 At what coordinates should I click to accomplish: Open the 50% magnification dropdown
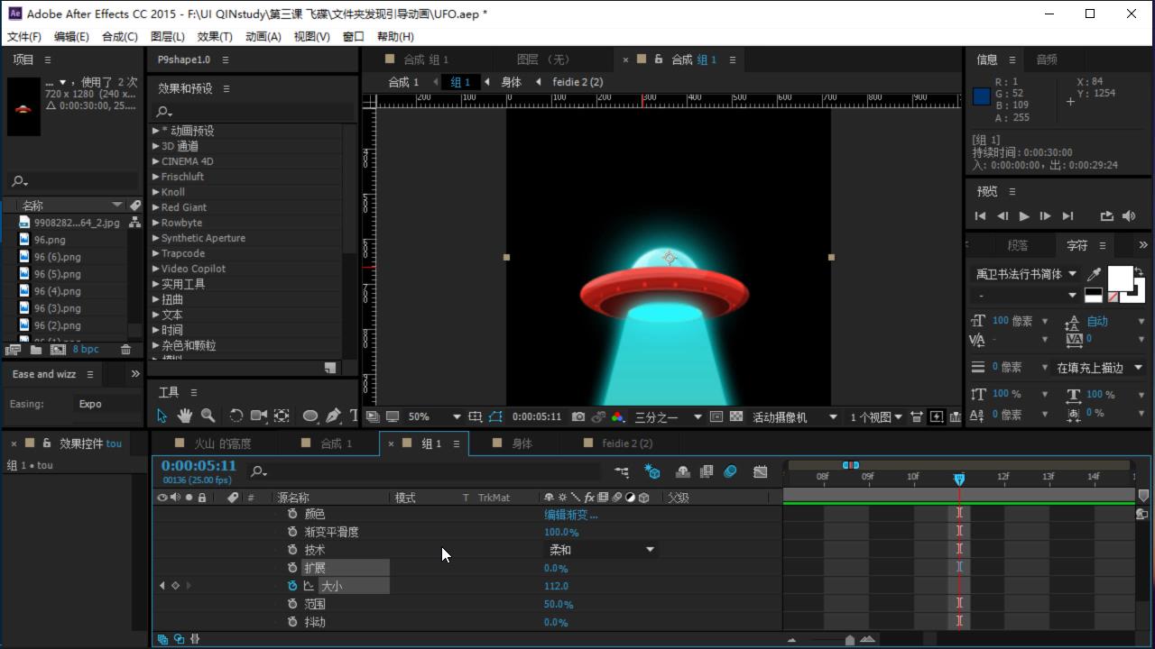(434, 417)
